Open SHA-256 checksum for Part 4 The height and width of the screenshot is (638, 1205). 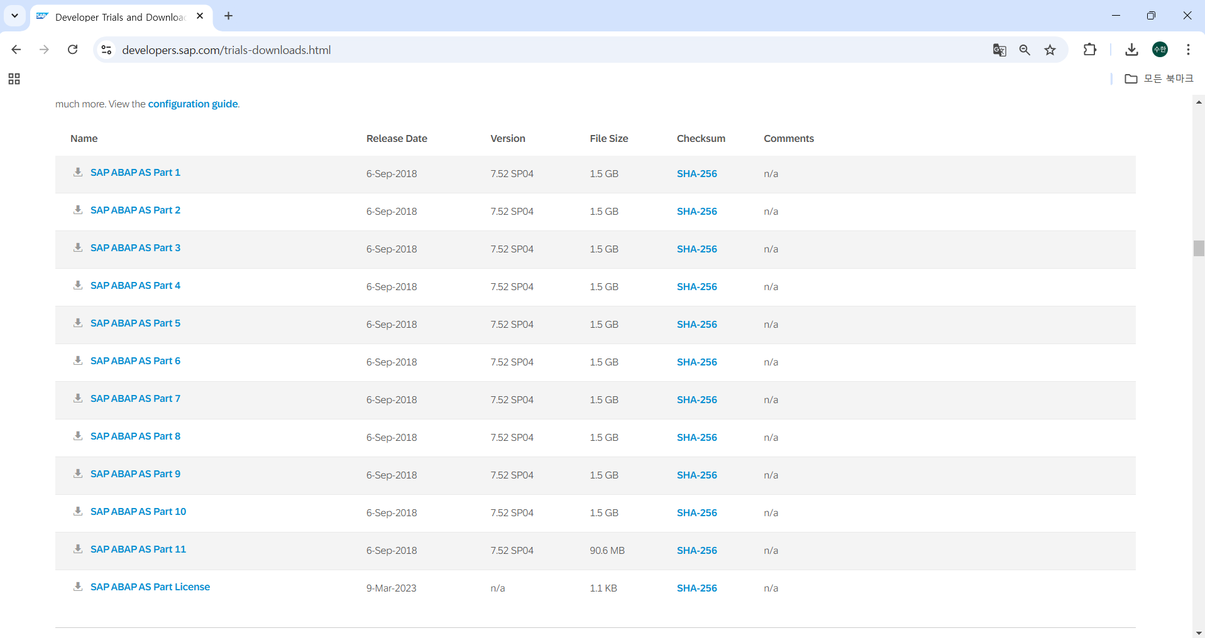point(696,286)
